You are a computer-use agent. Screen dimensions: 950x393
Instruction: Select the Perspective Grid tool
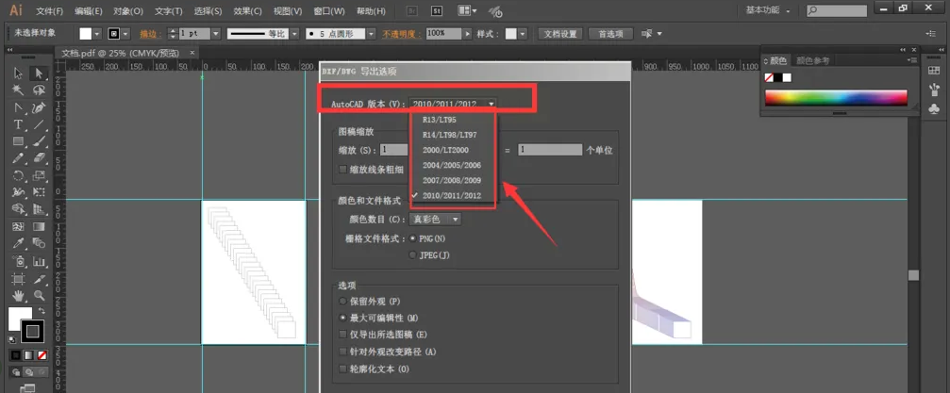tap(40, 209)
